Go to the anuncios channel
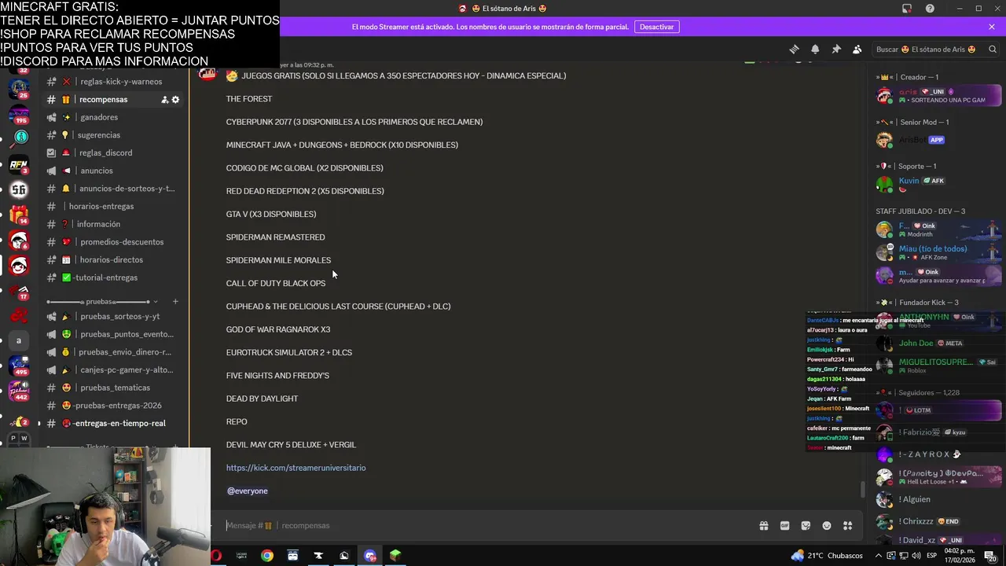 click(113, 171)
